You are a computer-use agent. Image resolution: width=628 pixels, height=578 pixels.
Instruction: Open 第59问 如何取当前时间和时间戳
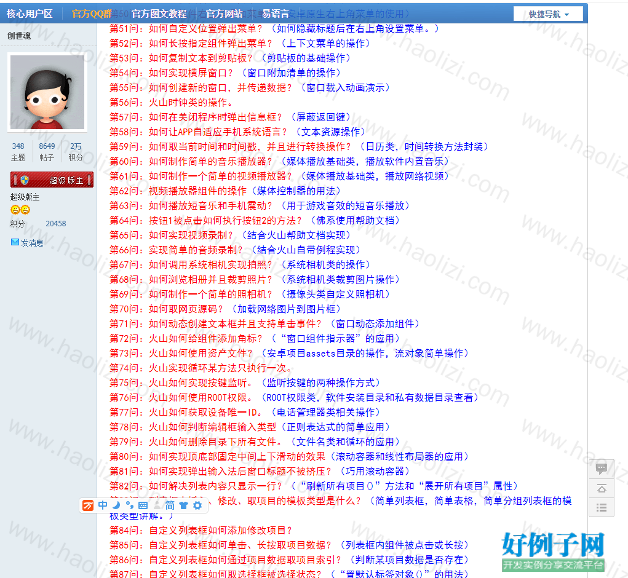pyautogui.click(x=299, y=146)
